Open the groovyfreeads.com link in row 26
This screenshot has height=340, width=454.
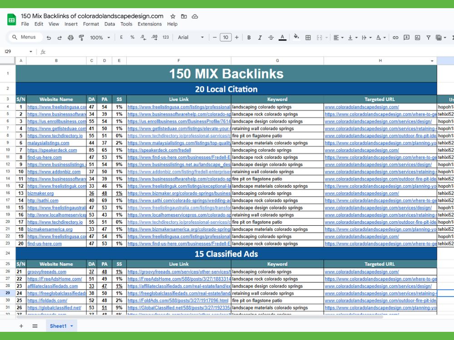(x=47, y=272)
